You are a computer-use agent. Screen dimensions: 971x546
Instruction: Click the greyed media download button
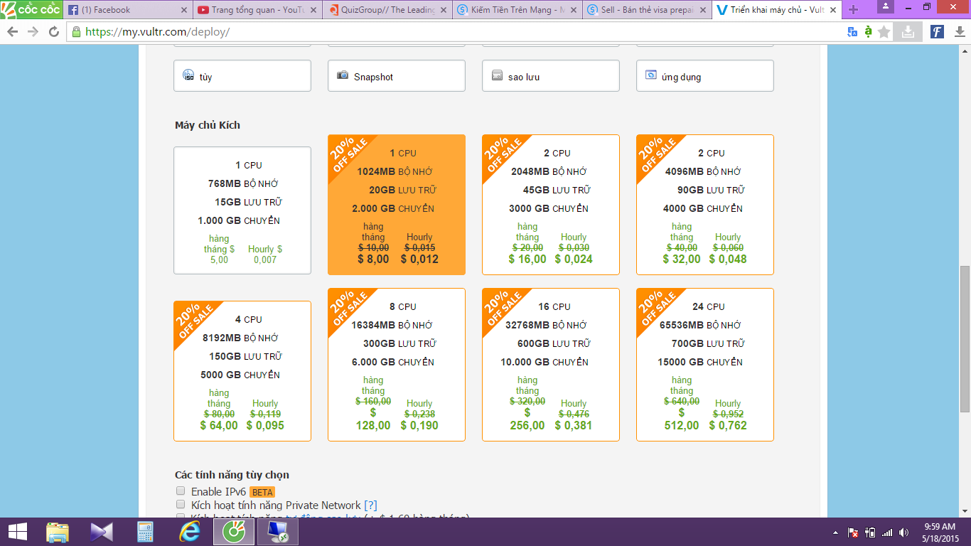point(908,32)
